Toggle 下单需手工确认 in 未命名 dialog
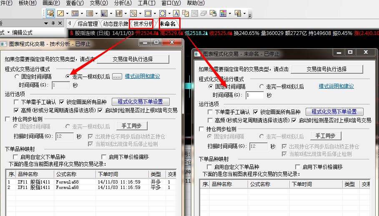Screen dimensions: 379x216 pos(210,112)
